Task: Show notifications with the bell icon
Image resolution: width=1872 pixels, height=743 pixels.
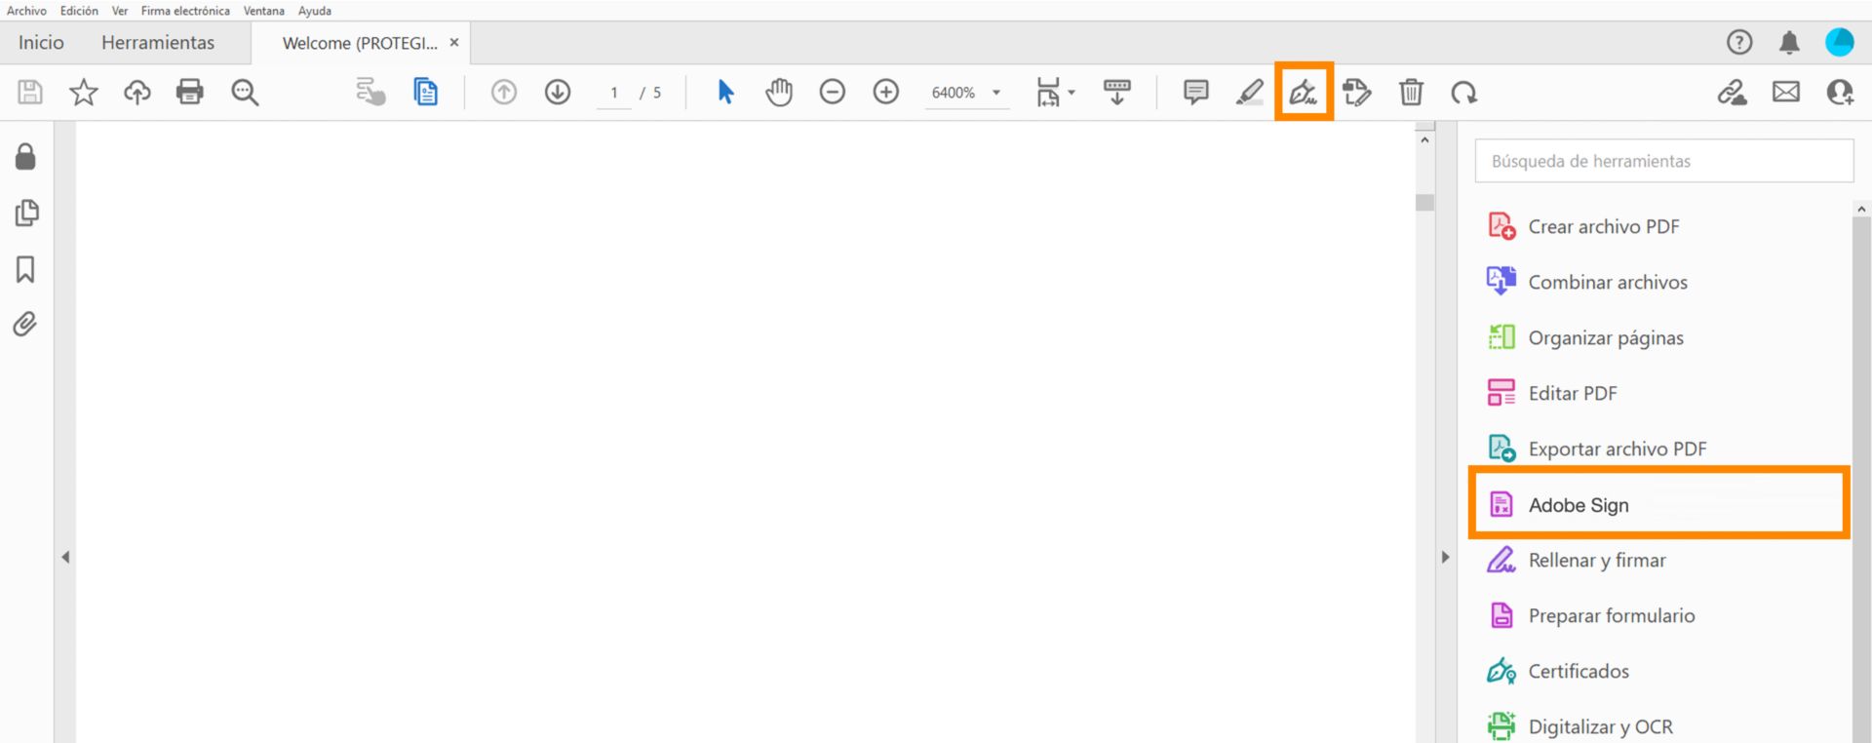Action: click(x=1790, y=42)
